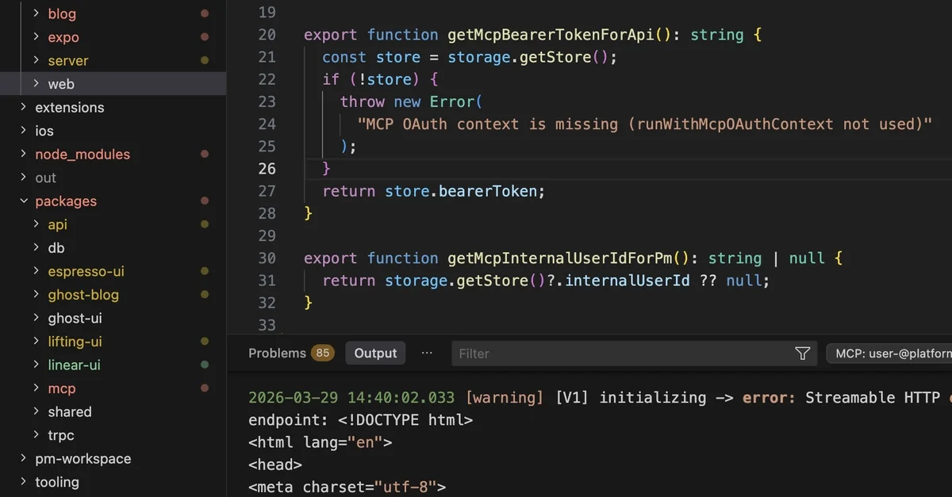Image resolution: width=952 pixels, height=497 pixels.
Task: Expand the pm-workspace folder
Action: click(x=23, y=459)
